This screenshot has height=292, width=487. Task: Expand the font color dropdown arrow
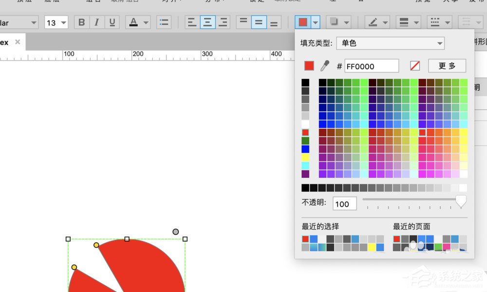146,22
